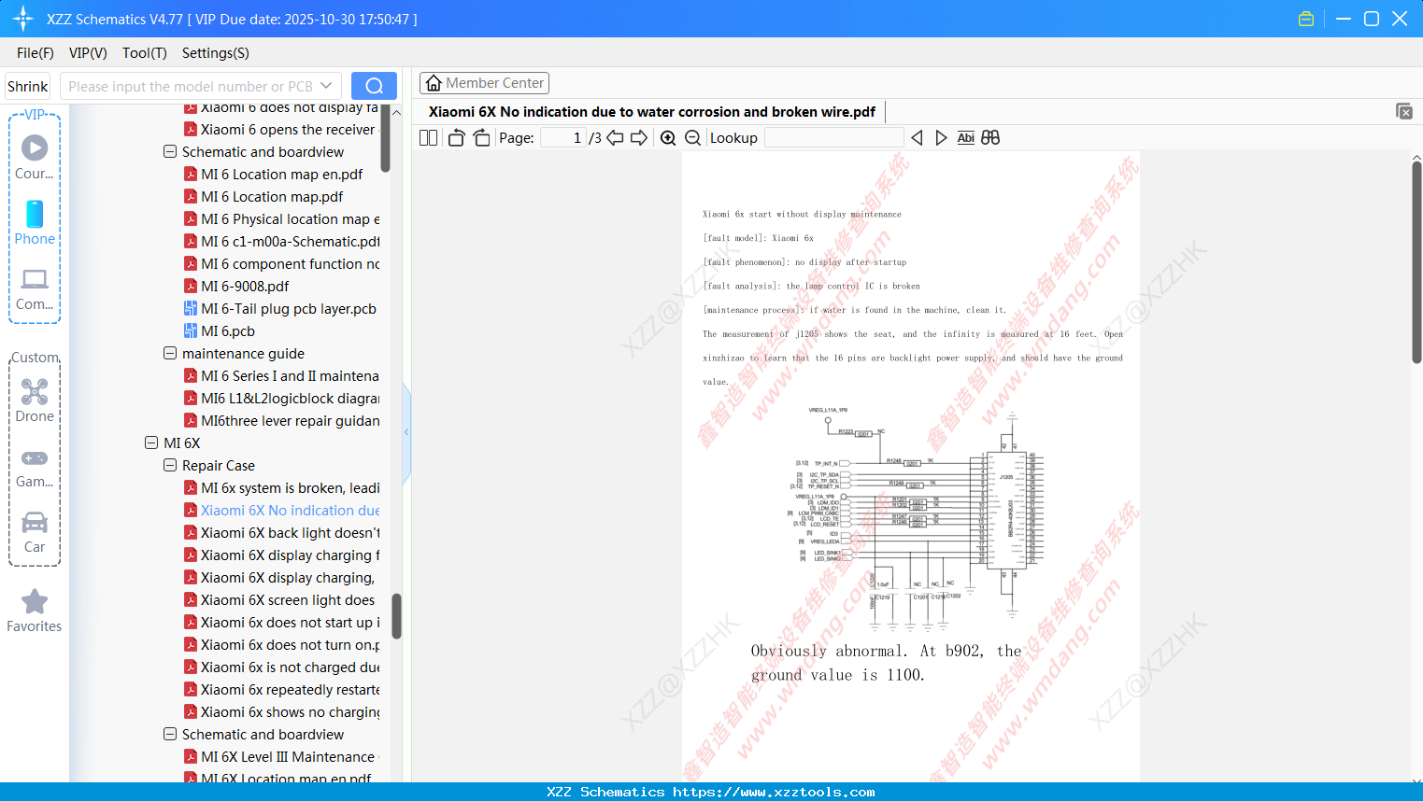Open the Car sidebar category
Screen dimensions: 1423x801
click(35, 532)
